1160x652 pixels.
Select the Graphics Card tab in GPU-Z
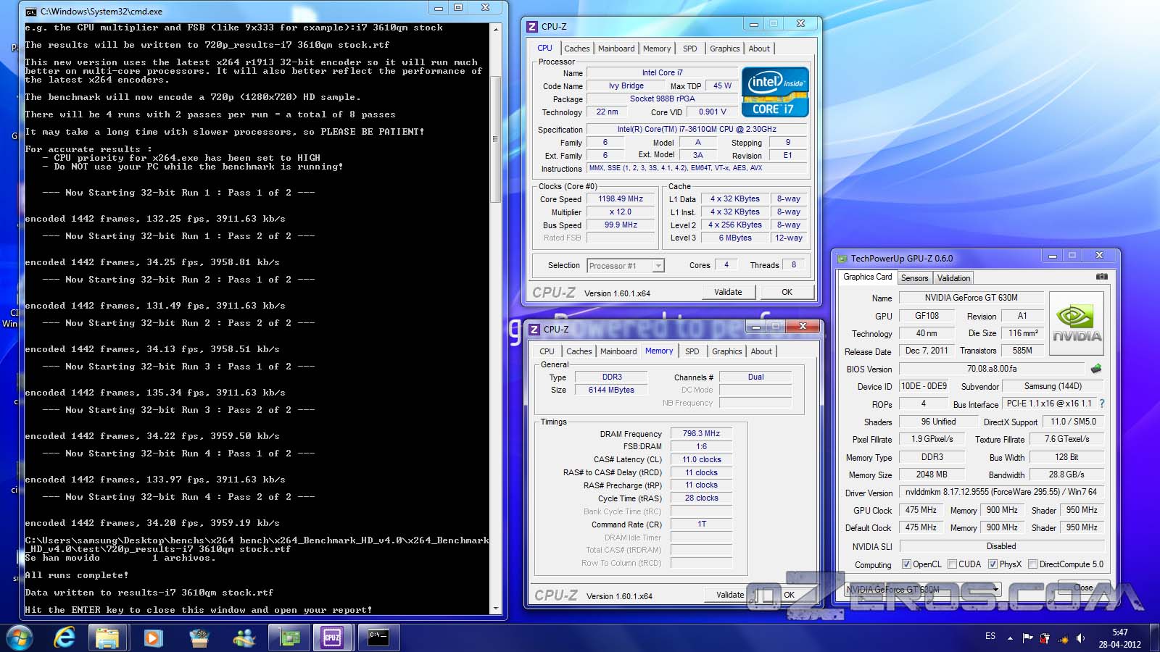click(867, 277)
